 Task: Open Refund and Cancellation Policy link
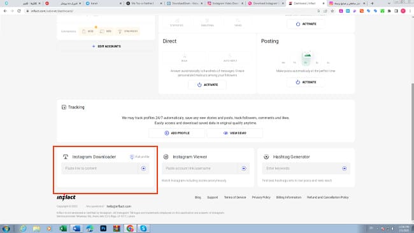327,197
